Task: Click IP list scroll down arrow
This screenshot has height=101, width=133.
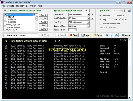Action: [x=37, y=29]
